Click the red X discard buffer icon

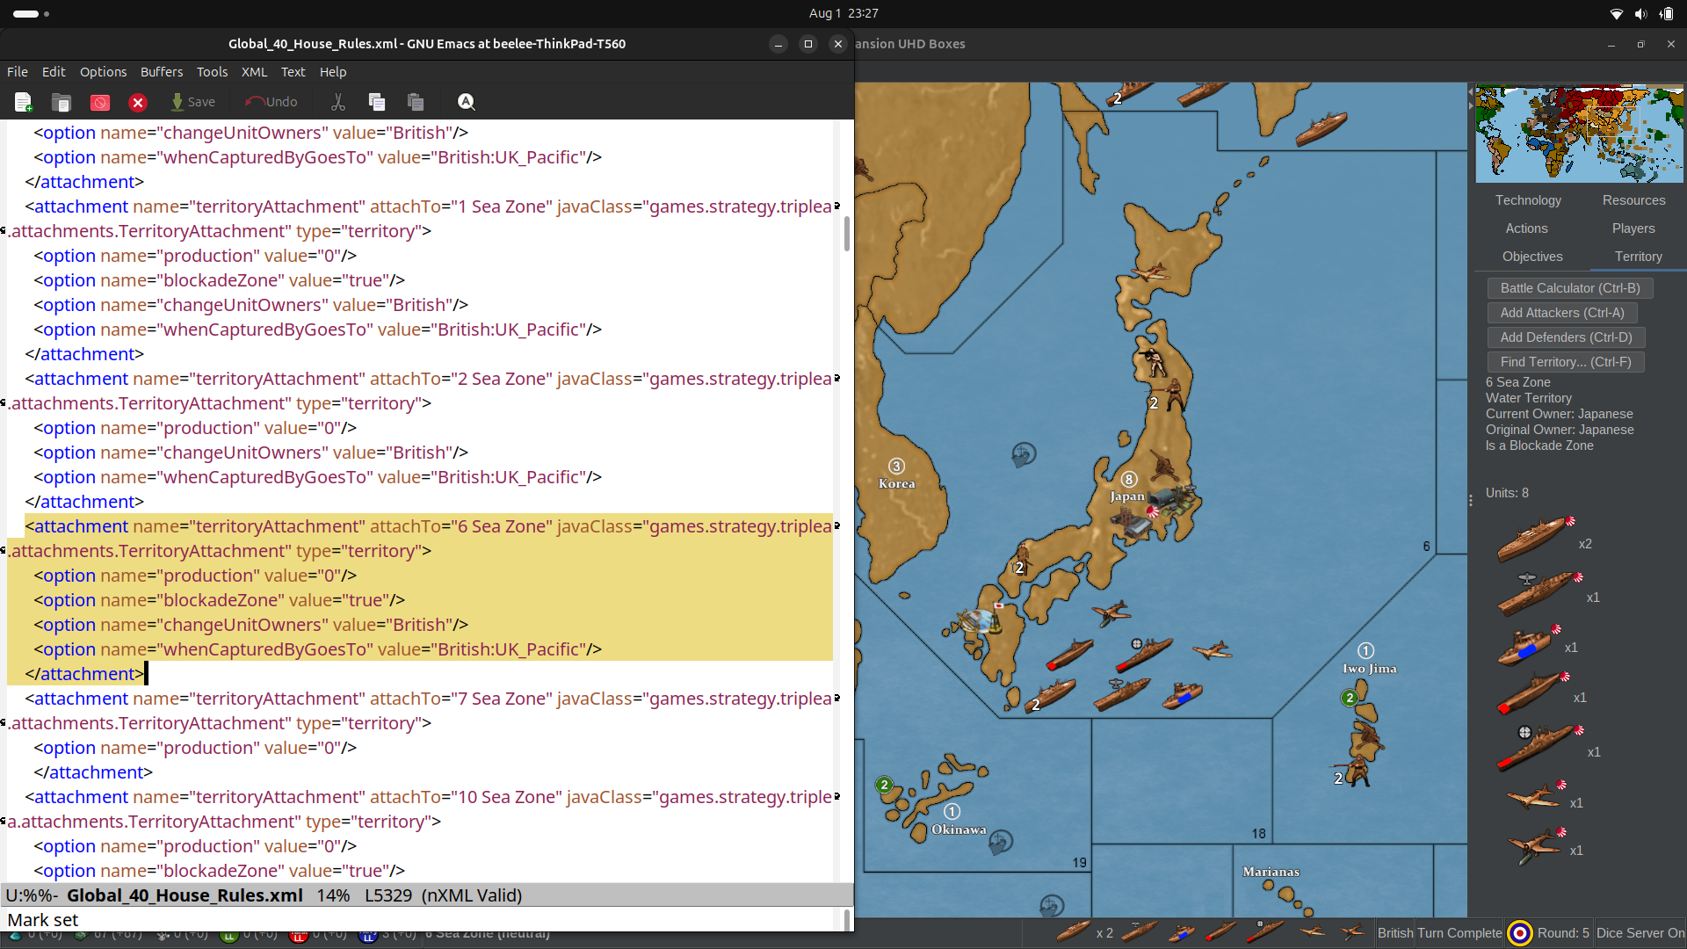click(x=138, y=102)
